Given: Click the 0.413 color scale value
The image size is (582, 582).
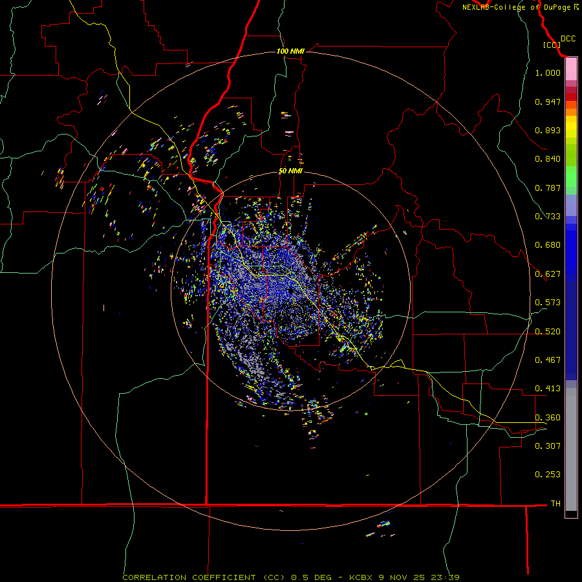Looking at the screenshot, I should click(548, 389).
